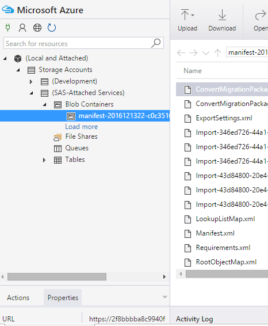Click the Queues label
The width and height of the screenshot is (268, 326).
77,148
